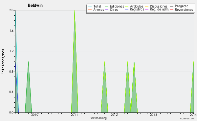This screenshot has height=121, width=197.
Task: Click the 1.2 y-axis value
Action: [11, 51]
